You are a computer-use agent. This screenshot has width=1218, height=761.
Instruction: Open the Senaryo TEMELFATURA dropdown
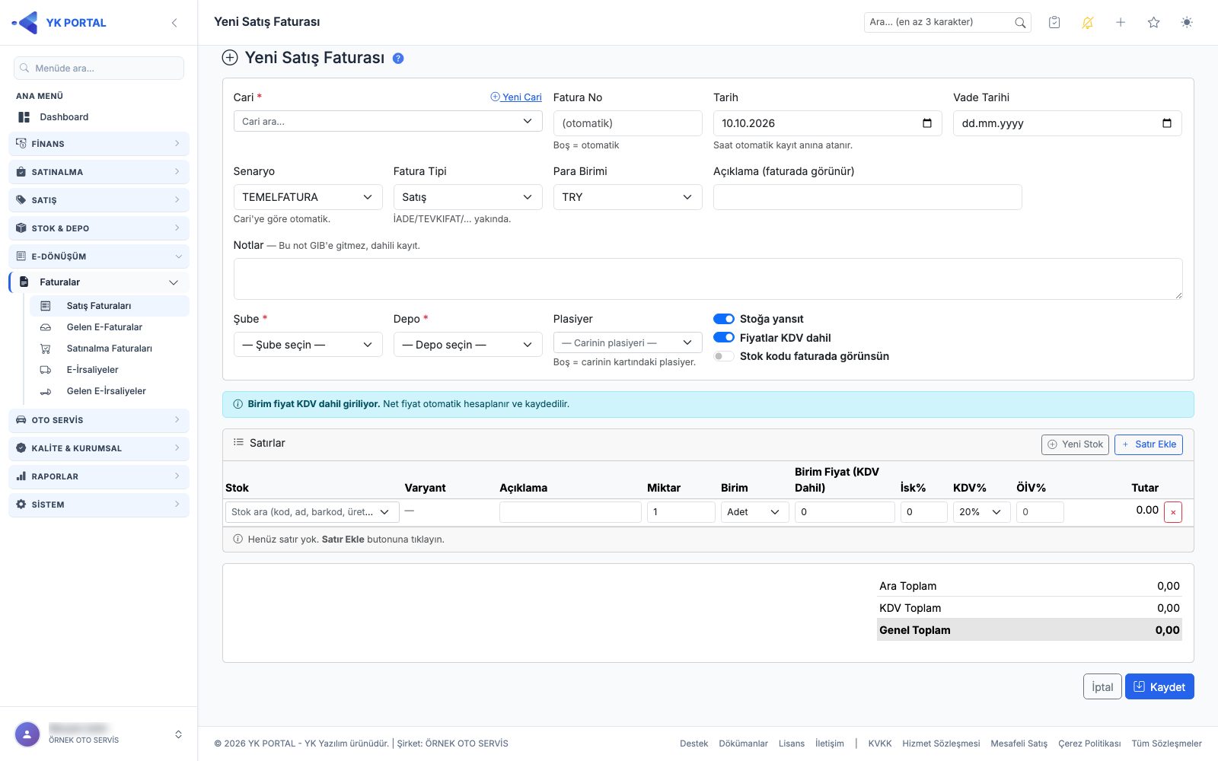[308, 197]
